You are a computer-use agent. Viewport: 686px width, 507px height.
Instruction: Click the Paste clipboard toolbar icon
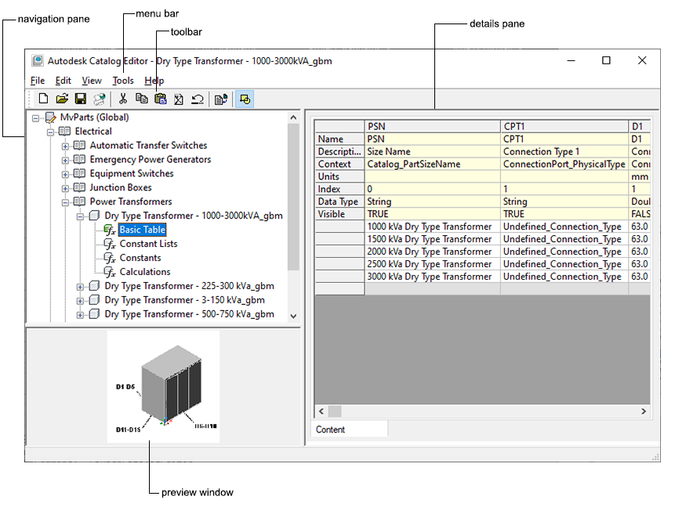pos(161,99)
